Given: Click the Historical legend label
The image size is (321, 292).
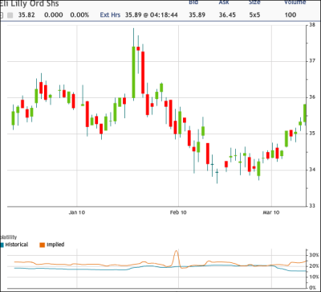Looking at the screenshot, I should coord(17,245).
